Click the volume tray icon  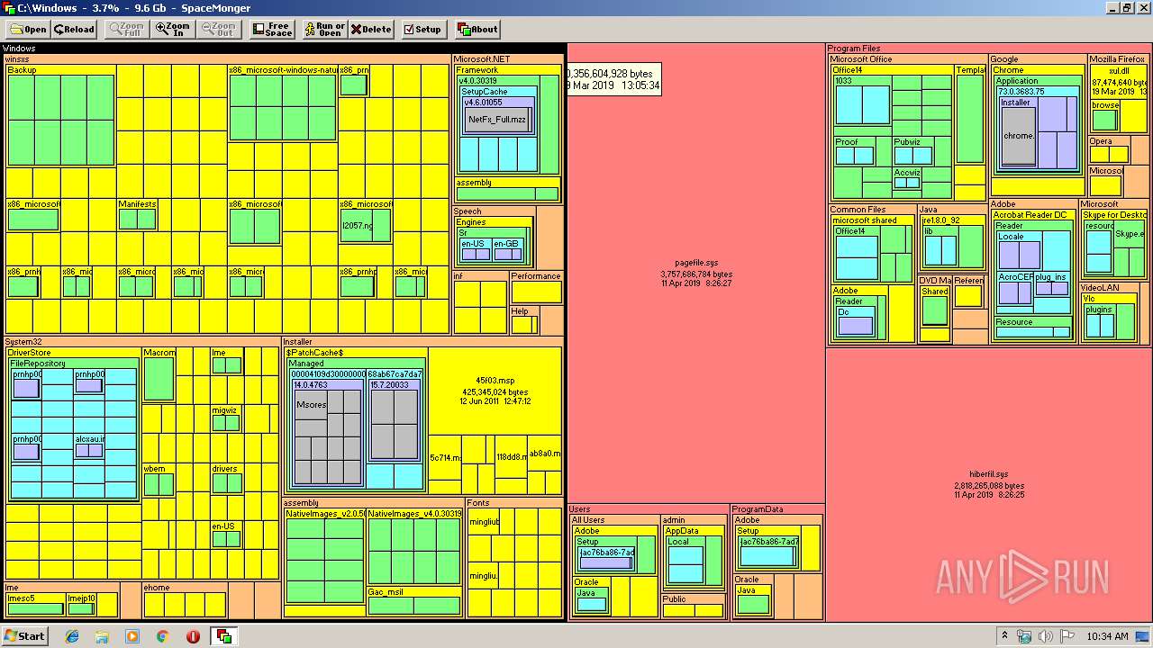click(x=1044, y=636)
